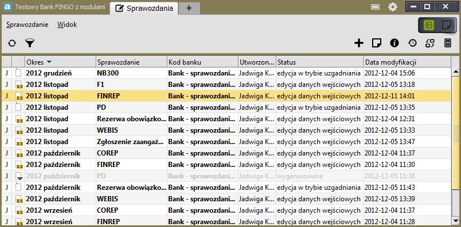Open the settings gear in title bar
Image resolution: width=461 pixels, height=227 pixels.
(393, 7)
